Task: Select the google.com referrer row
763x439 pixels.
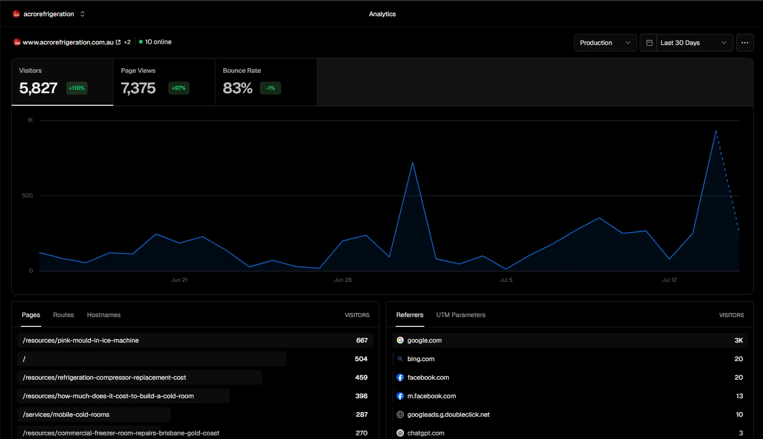Action: coord(569,340)
